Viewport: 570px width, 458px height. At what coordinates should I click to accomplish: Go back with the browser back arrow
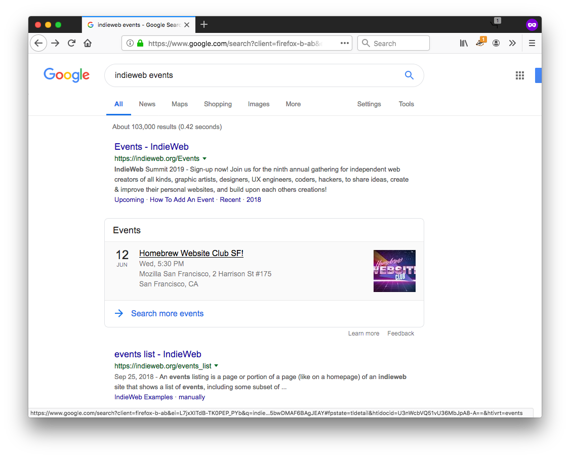(38, 43)
